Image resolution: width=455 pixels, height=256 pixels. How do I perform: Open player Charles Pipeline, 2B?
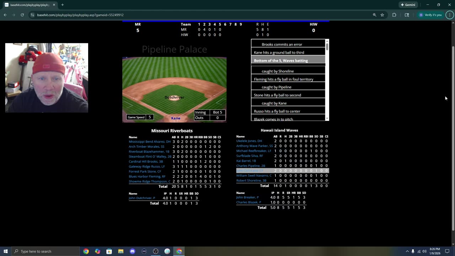(251, 166)
